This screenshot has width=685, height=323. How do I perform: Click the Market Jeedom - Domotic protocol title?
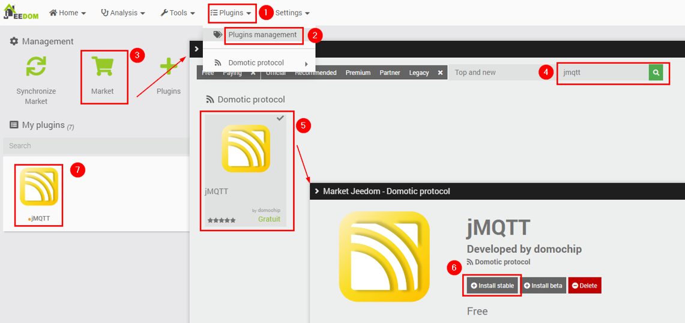tap(387, 191)
